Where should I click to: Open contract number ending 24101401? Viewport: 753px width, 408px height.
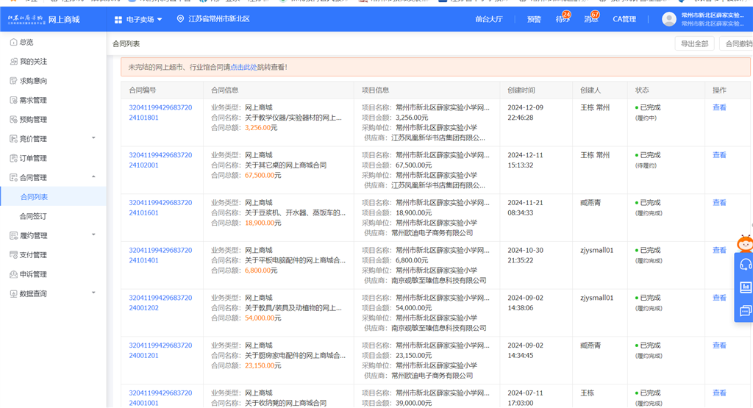point(160,255)
